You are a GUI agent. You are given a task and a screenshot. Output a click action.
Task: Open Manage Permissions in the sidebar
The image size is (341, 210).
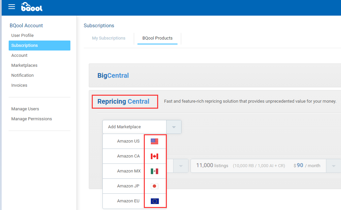(32, 119)
